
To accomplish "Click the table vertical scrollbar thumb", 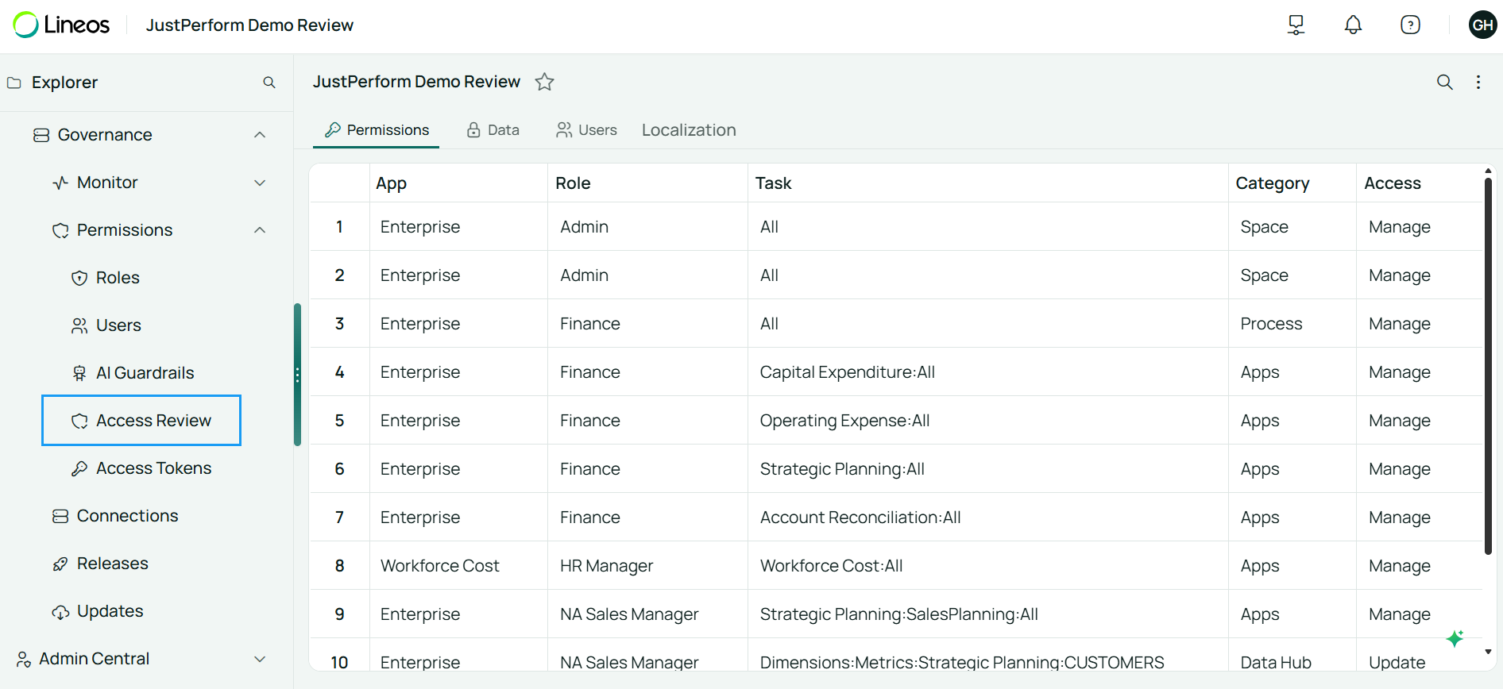I will pyautogui.click(x=1488, y=366).
